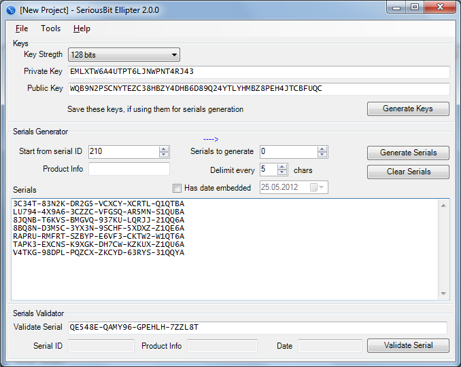Click serial RAPRU-RMFRT-SZBYP-E6VF3-CKTW2-W1QT6A
Image resolution: width=461 pixels, height=367 pixels.
pos(99,237)
